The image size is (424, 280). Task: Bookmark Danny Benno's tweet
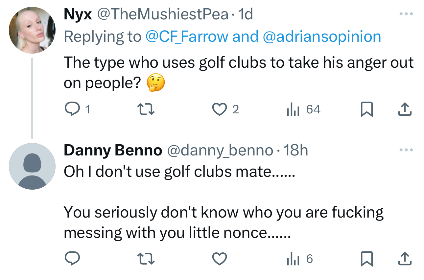click(366, 259)
